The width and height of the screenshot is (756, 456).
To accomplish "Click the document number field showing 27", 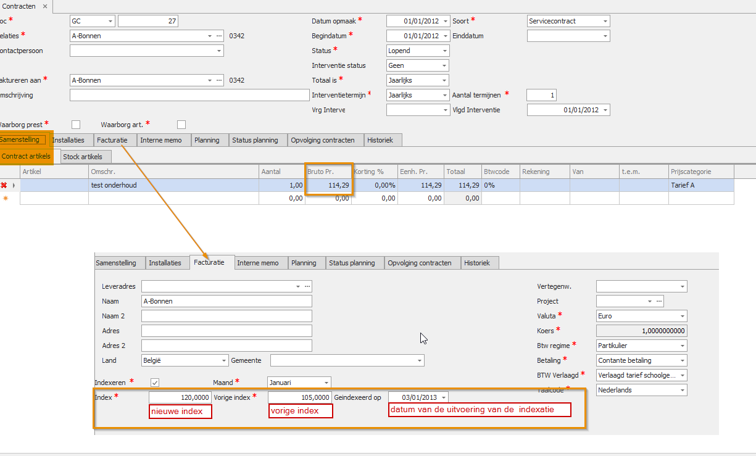I will click(148, 21).
